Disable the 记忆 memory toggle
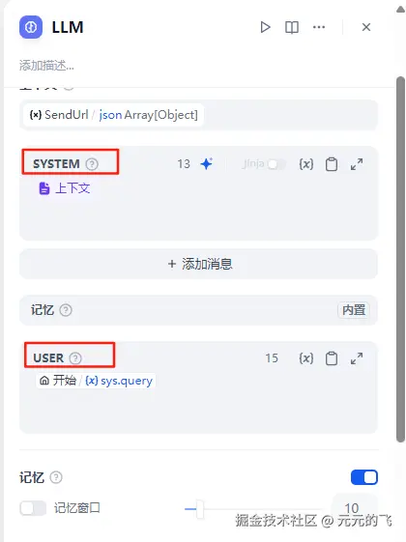The image size is (406, 542). pos(364,477)
